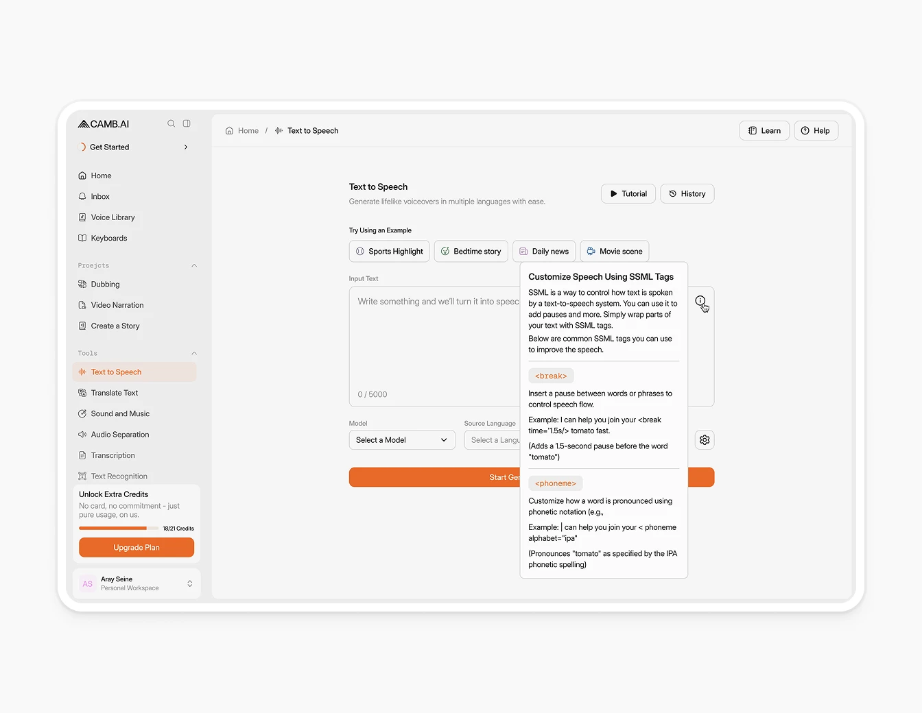922x713 pixels.
Task: Click Home in the breadcrumb
Action: coord(248,131)
